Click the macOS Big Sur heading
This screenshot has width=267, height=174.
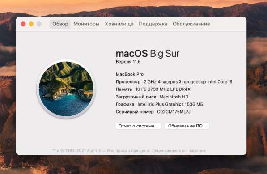pyautogui.click(x=148, y=54)
